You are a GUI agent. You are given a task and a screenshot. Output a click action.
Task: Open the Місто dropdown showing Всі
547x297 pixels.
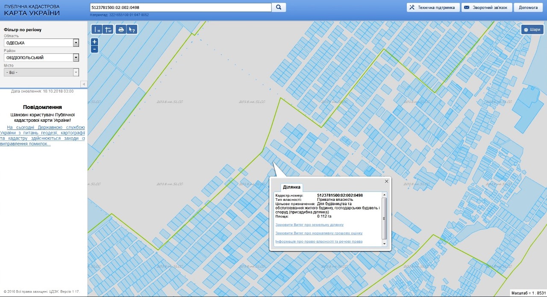pos(41,72)
